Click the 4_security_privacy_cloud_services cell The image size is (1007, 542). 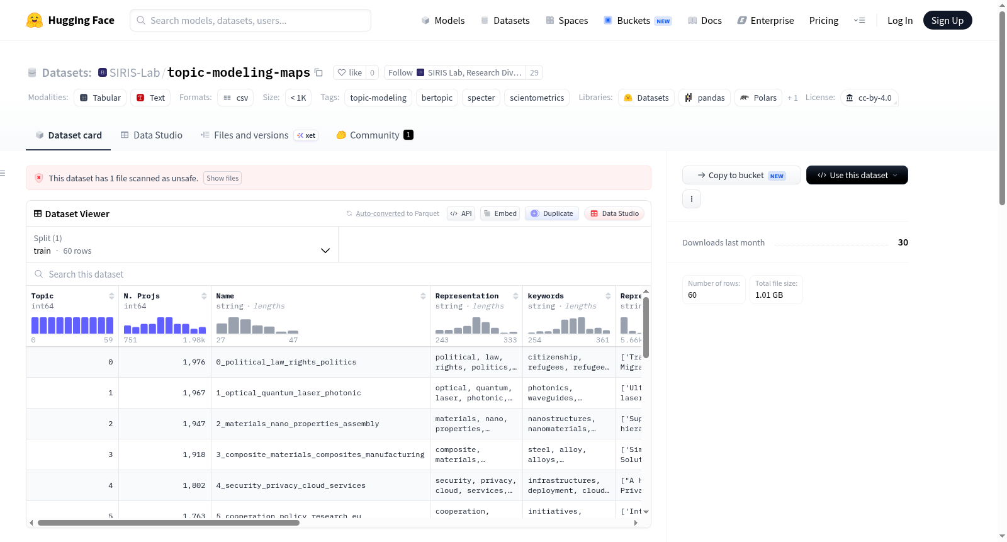[x=320, y=485]
